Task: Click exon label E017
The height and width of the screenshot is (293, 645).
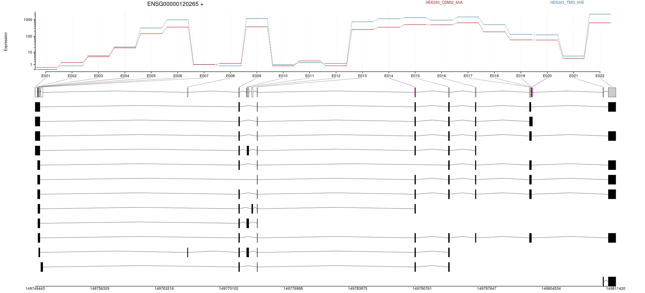Action: coord(468,76)
